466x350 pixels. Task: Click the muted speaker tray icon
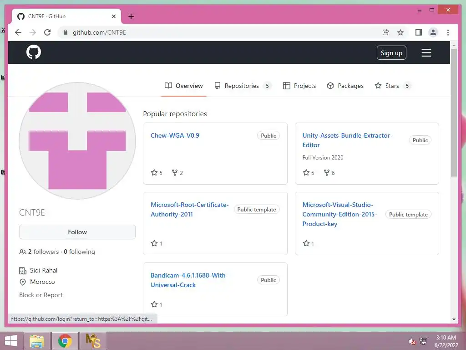click(412, 341)
